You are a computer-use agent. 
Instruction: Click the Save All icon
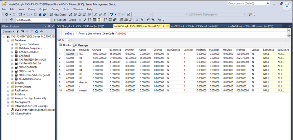(x=45, y=14)
